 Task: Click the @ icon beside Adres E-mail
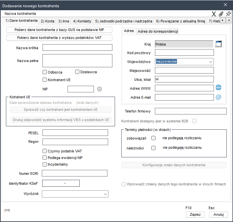[218, 97]
